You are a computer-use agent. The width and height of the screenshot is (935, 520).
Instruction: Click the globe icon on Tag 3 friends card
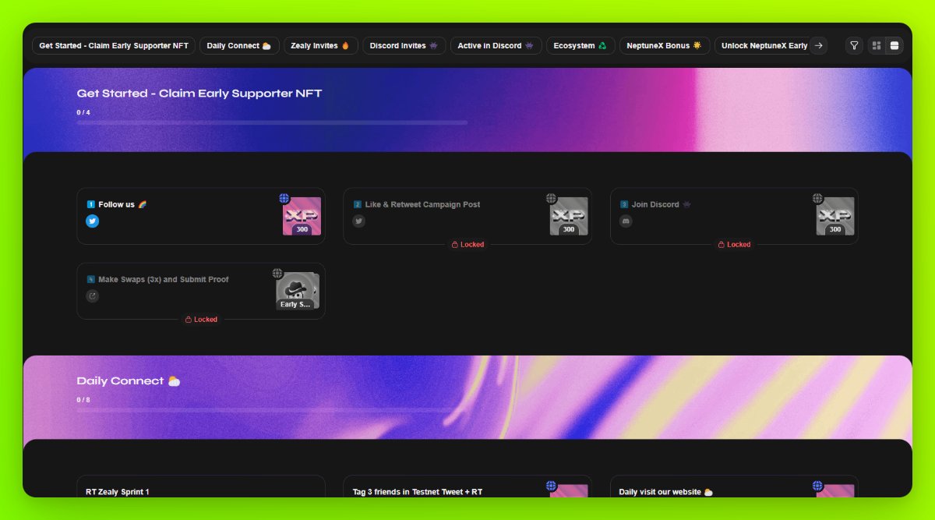click(551, 486)
